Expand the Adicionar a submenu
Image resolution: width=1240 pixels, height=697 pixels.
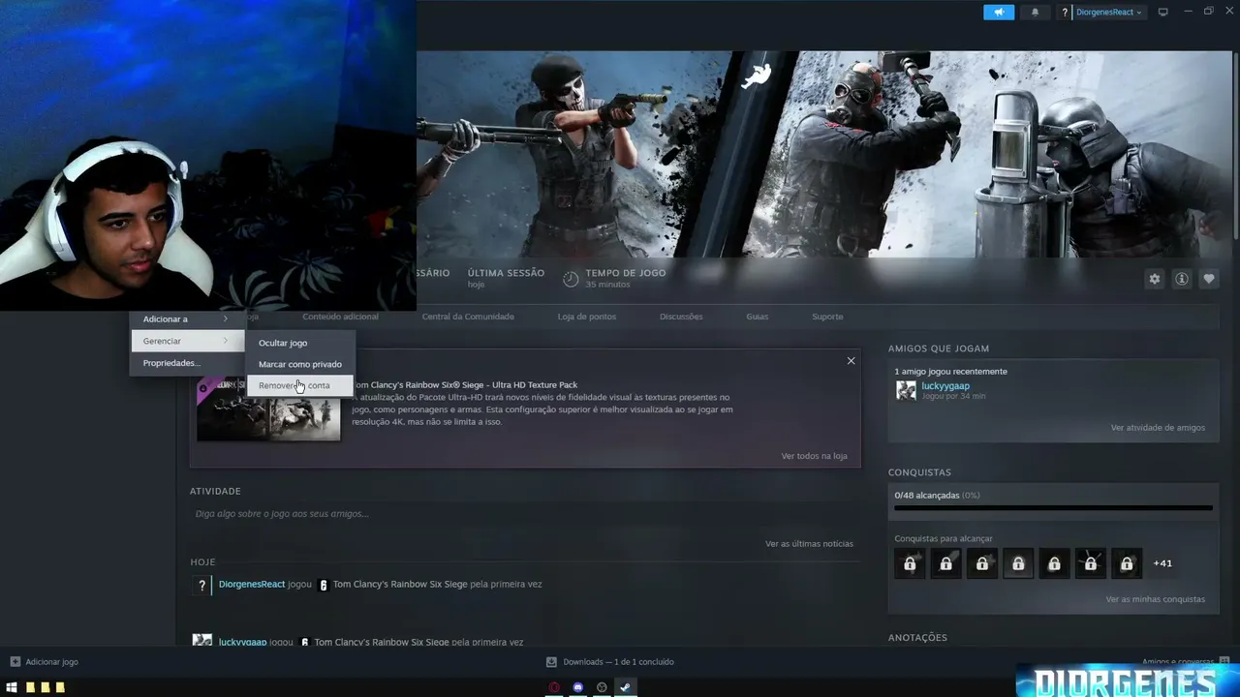186,319
